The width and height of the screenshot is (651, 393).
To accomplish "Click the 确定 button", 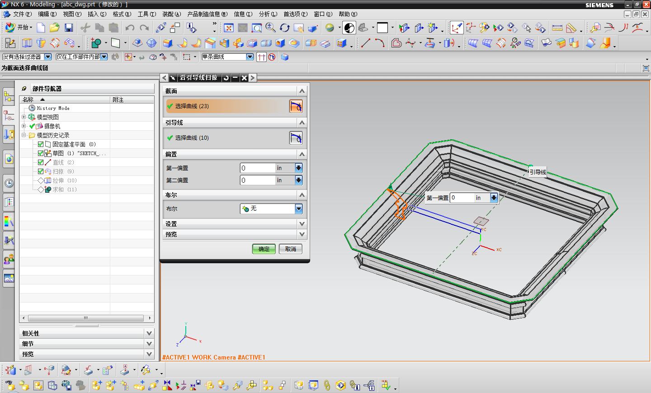I will tap(264, 249).
